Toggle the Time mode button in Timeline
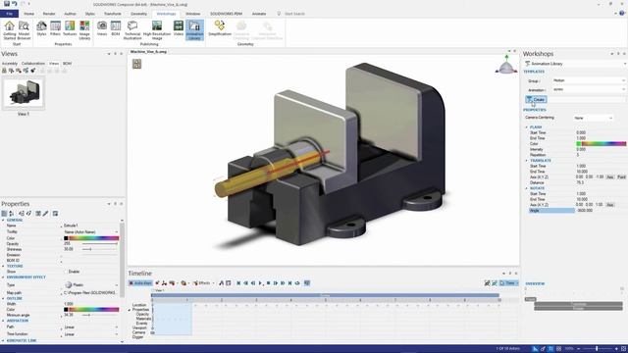The image size is (628, 353). 508,283
